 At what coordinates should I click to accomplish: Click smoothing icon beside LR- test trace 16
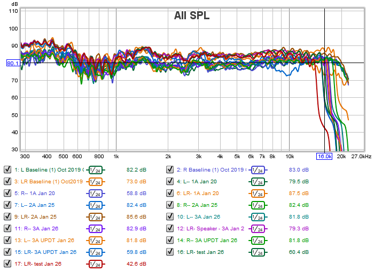(x=258, y=252)
